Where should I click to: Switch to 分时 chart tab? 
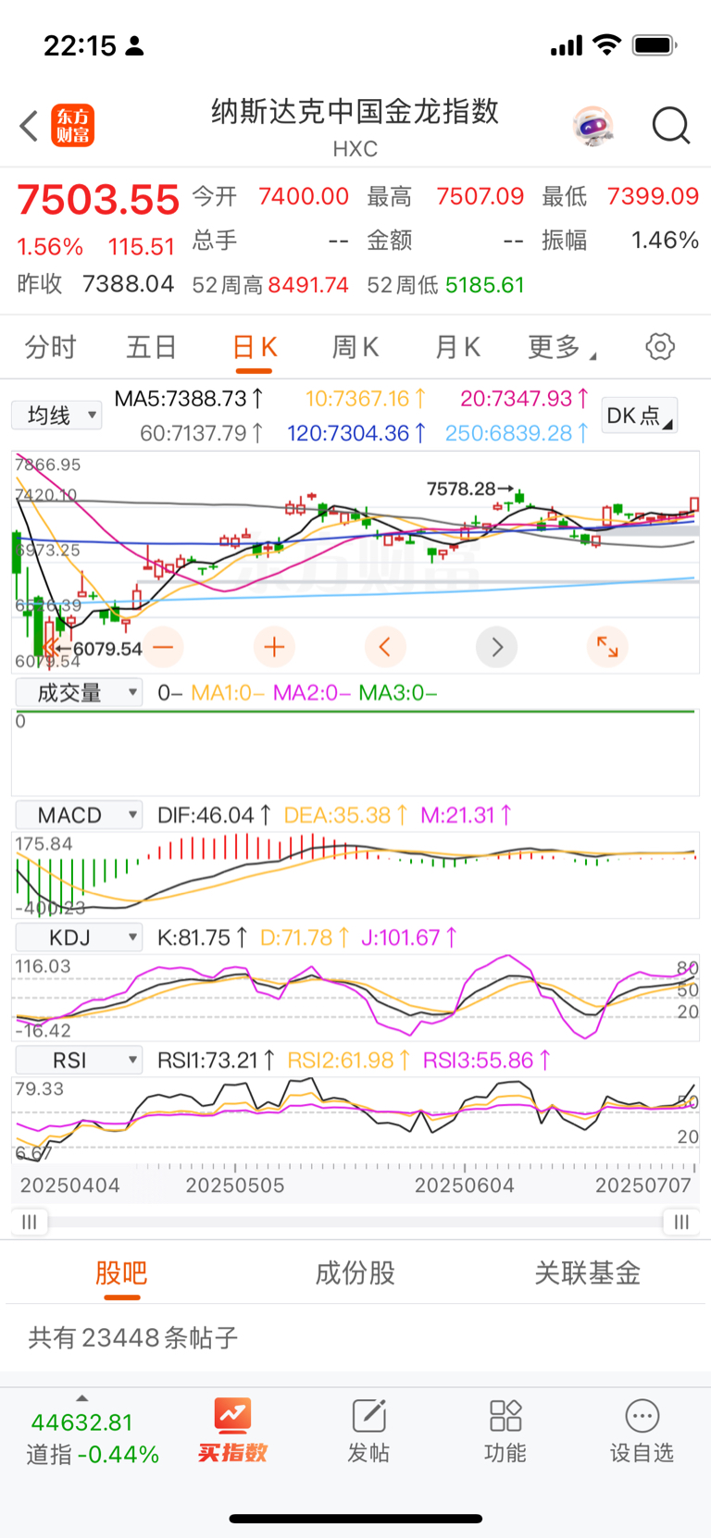(51, 347)
